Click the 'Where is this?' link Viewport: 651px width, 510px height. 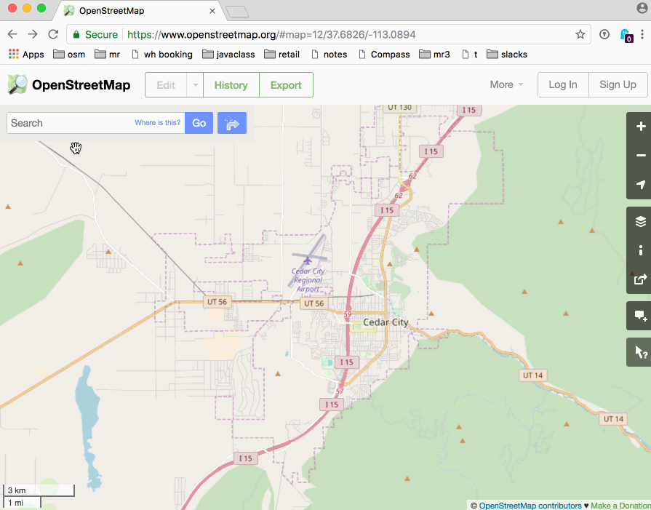pos(157,123)
